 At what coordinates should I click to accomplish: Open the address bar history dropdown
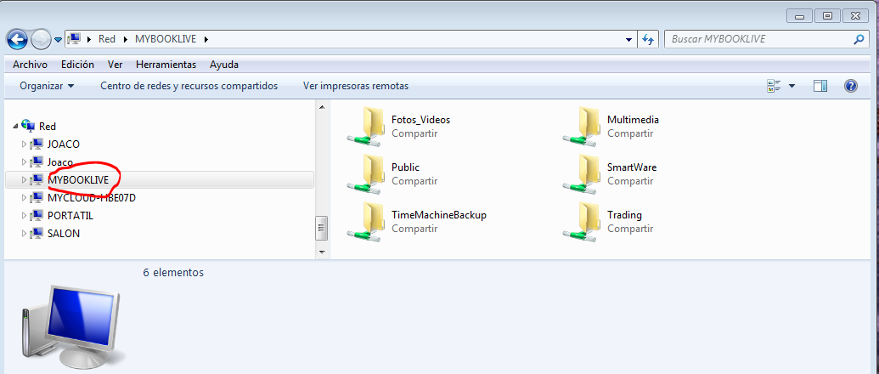(x=629, y=39)
